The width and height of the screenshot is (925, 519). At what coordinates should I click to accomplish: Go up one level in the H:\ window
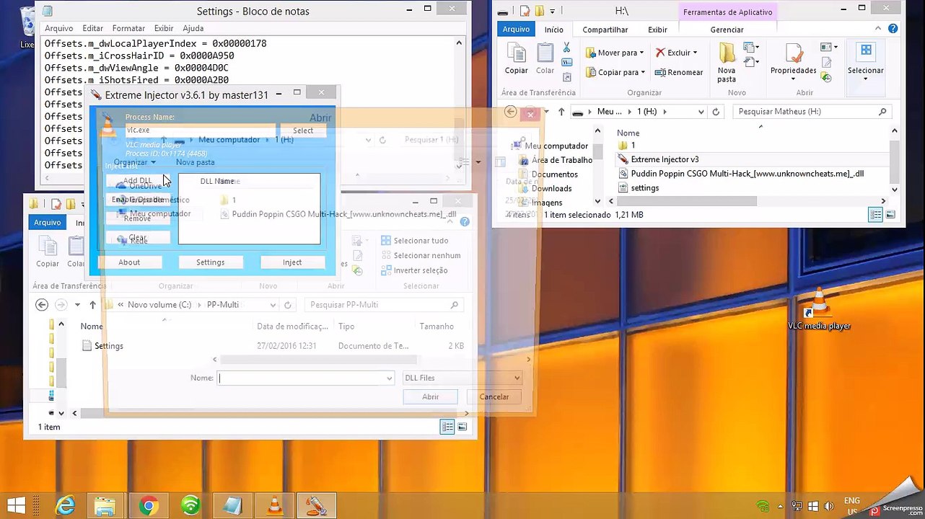[561, 112]
